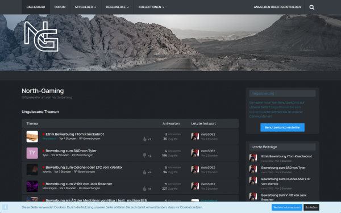Click Anmelden oder Registrieren link

point(277,7)
